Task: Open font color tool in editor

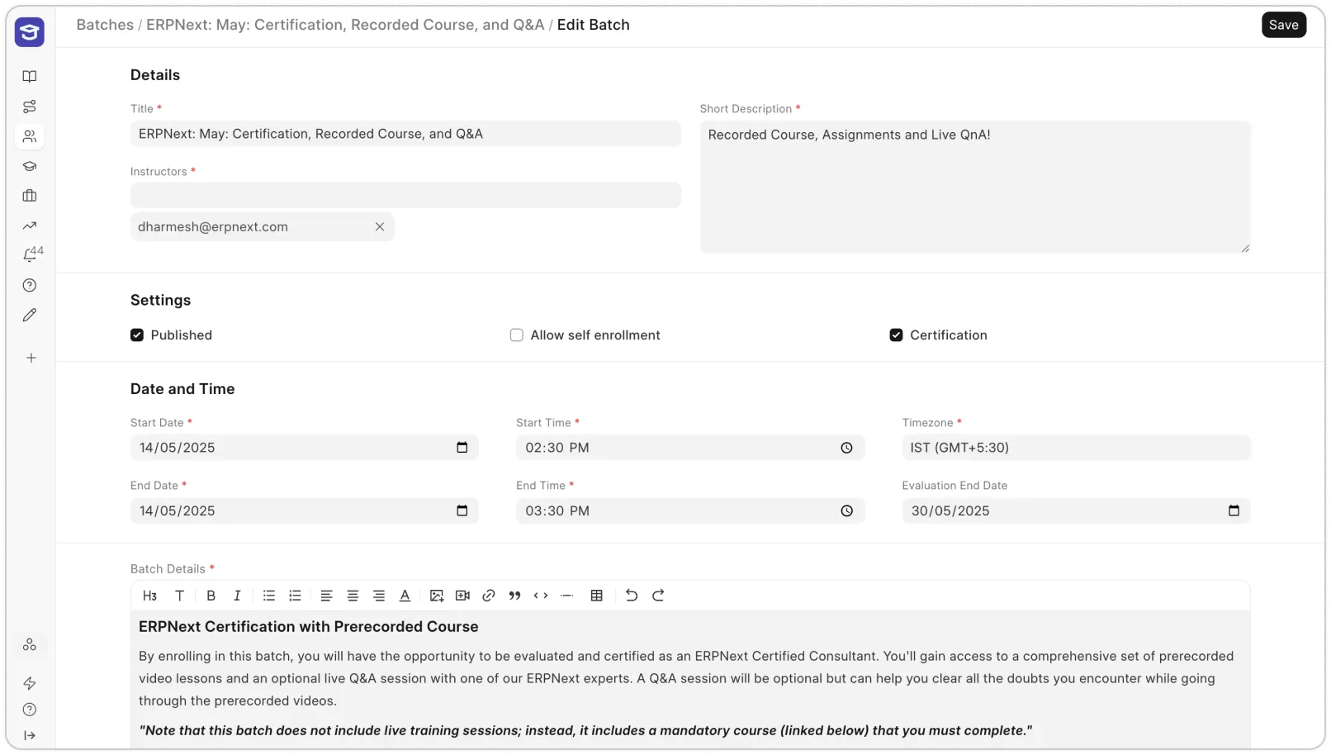Action: pyautogui.click(x=405, y=596)
